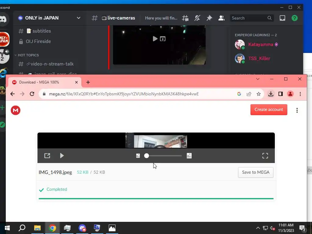Click the Add a Server plus icon
The image size is (312, 234).
point(2,108)
